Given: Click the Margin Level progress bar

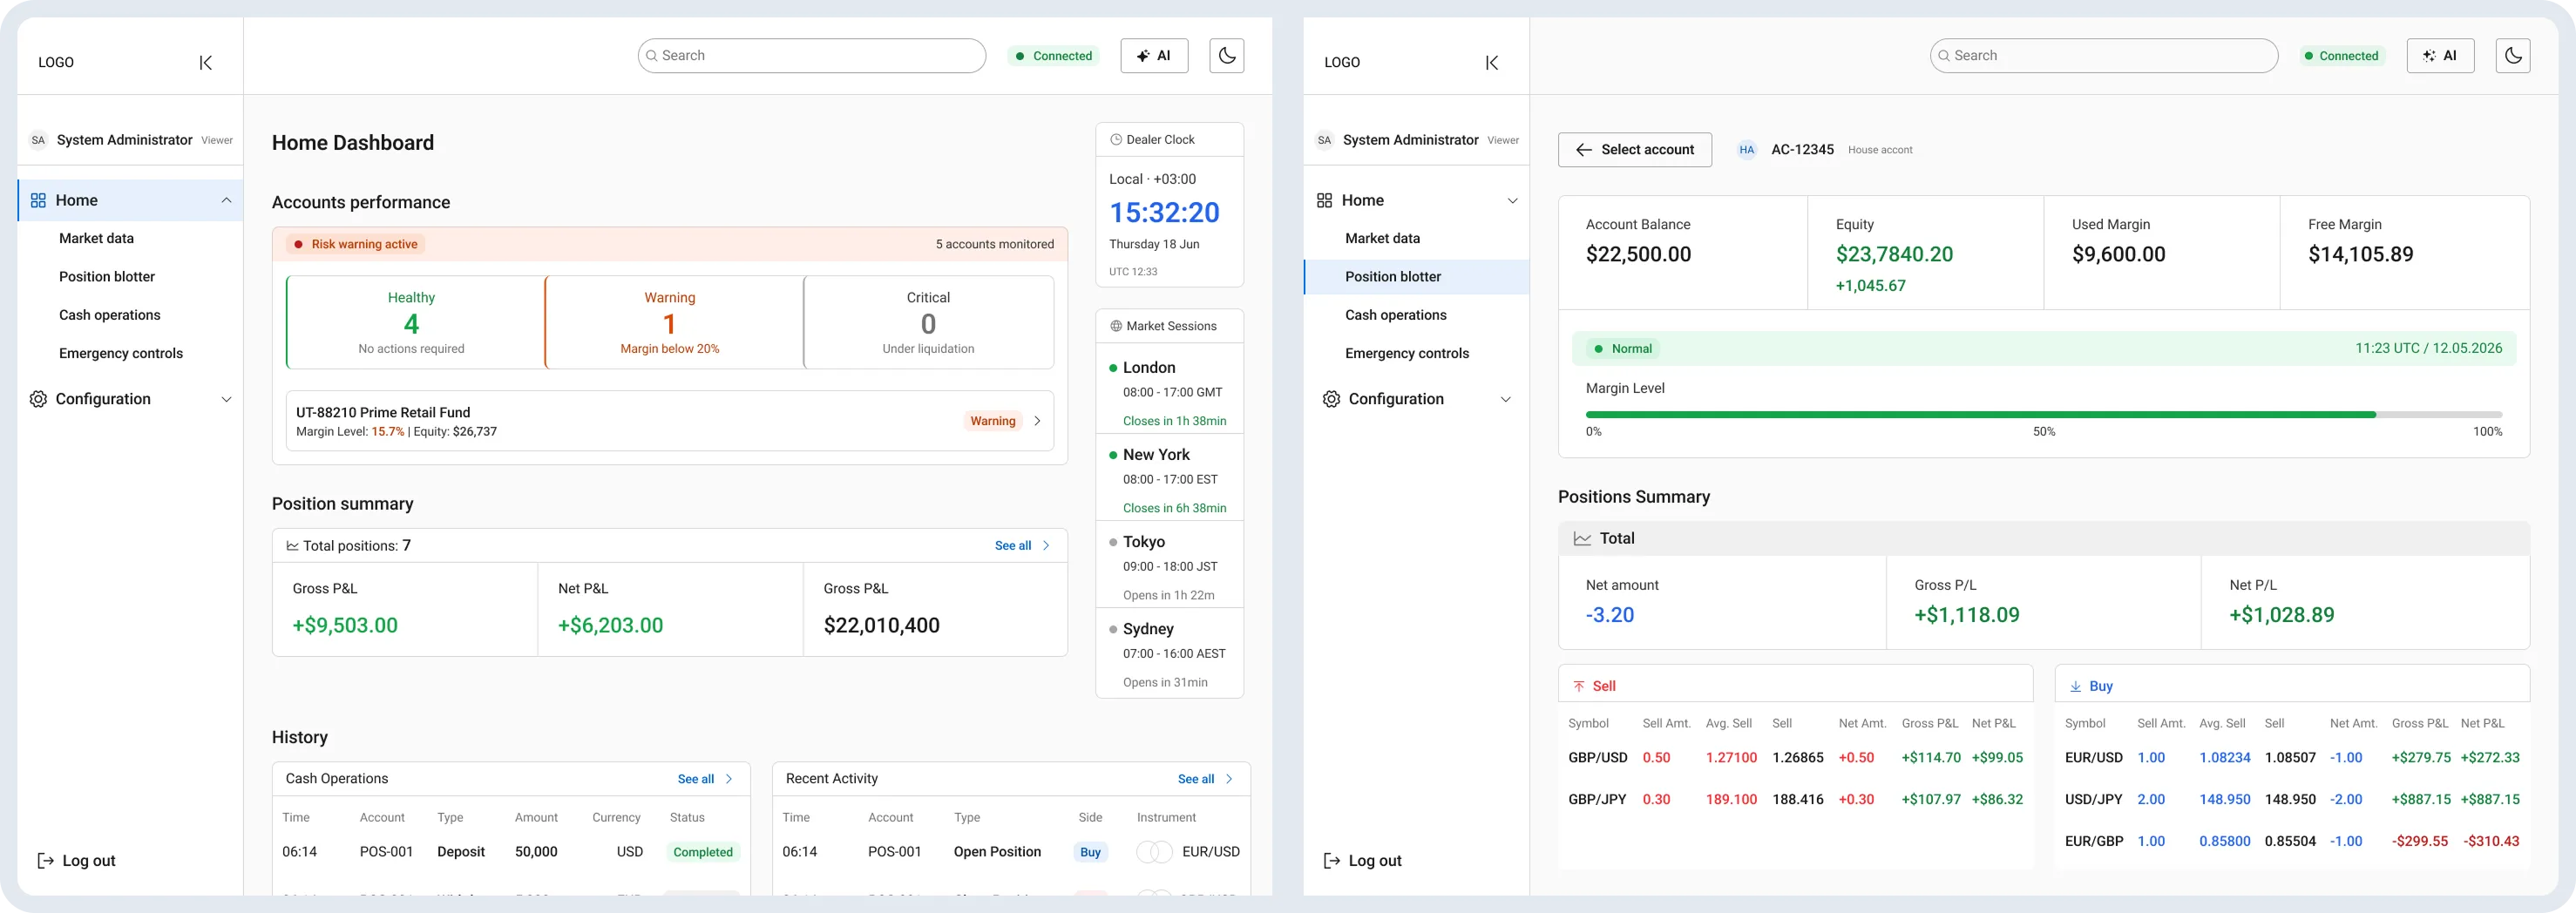Looking at the screenshot, I should click(x=2043, y=414).
